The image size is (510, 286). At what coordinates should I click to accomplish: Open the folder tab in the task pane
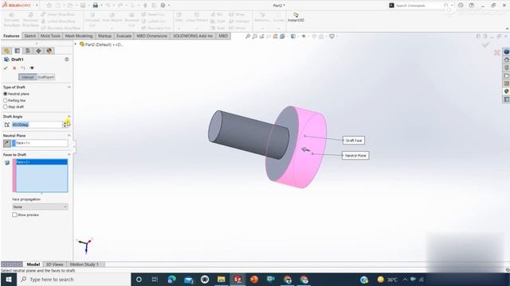[x=507, y=75]
